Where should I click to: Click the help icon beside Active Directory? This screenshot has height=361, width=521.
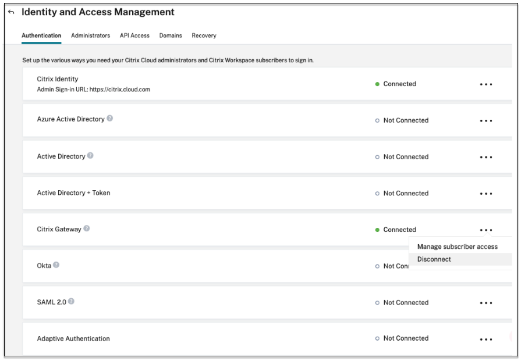(x=90, y=156)
